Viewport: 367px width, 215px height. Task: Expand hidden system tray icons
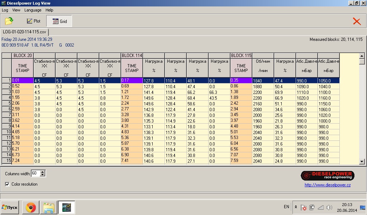[296, 207]
